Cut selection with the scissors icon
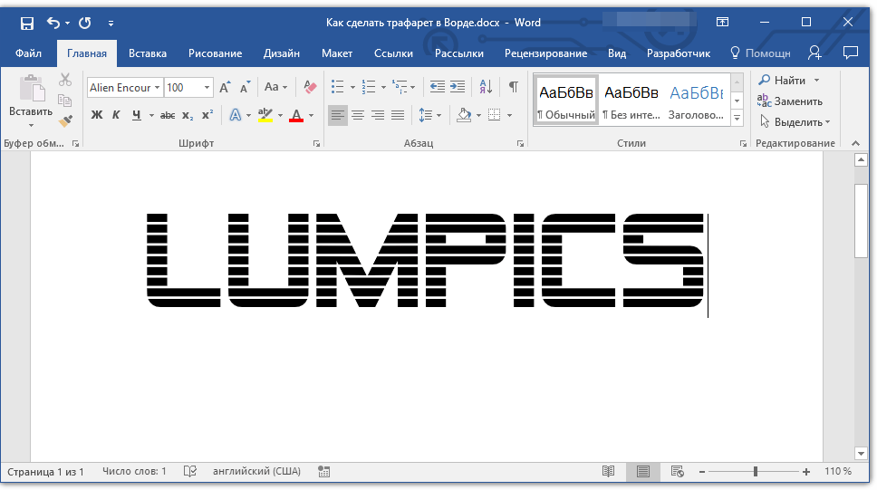877x490 pixels. (x=65, y=80)
